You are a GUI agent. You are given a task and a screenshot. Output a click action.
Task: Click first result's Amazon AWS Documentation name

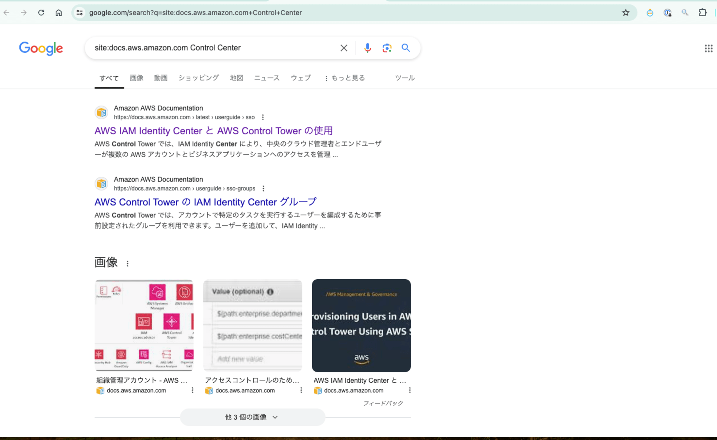pyautogui.click(x=158, y=108)
